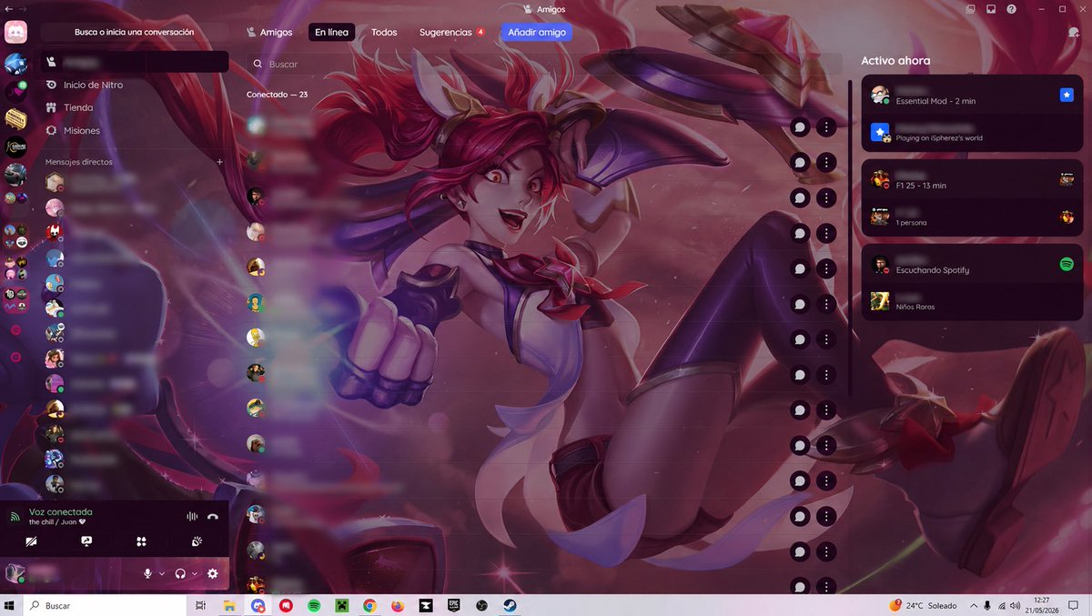Click game icon on F1 25 card
The width and height of the screenshot is (1092, 616).
(1067, 179)
